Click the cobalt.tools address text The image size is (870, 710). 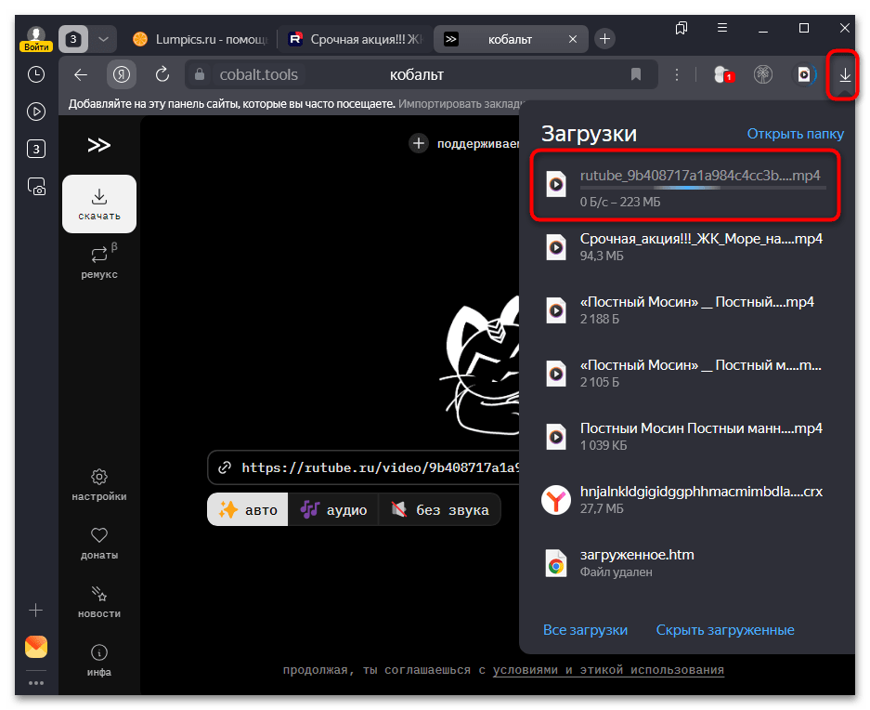pos(258,74)
